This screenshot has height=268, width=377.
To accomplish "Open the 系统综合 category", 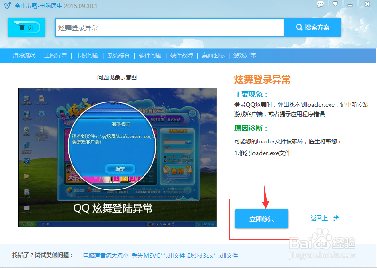I will point(119,55).
